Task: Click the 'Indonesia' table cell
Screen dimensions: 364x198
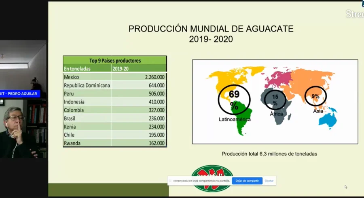Action: 87,102
